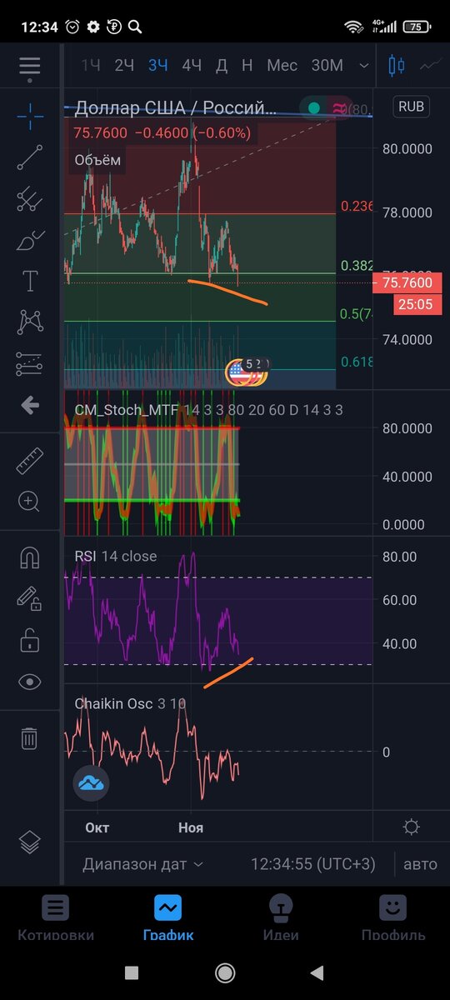The image size is (450, 1000).
Task: Select the text annotation tool
Action: (30, 281)
